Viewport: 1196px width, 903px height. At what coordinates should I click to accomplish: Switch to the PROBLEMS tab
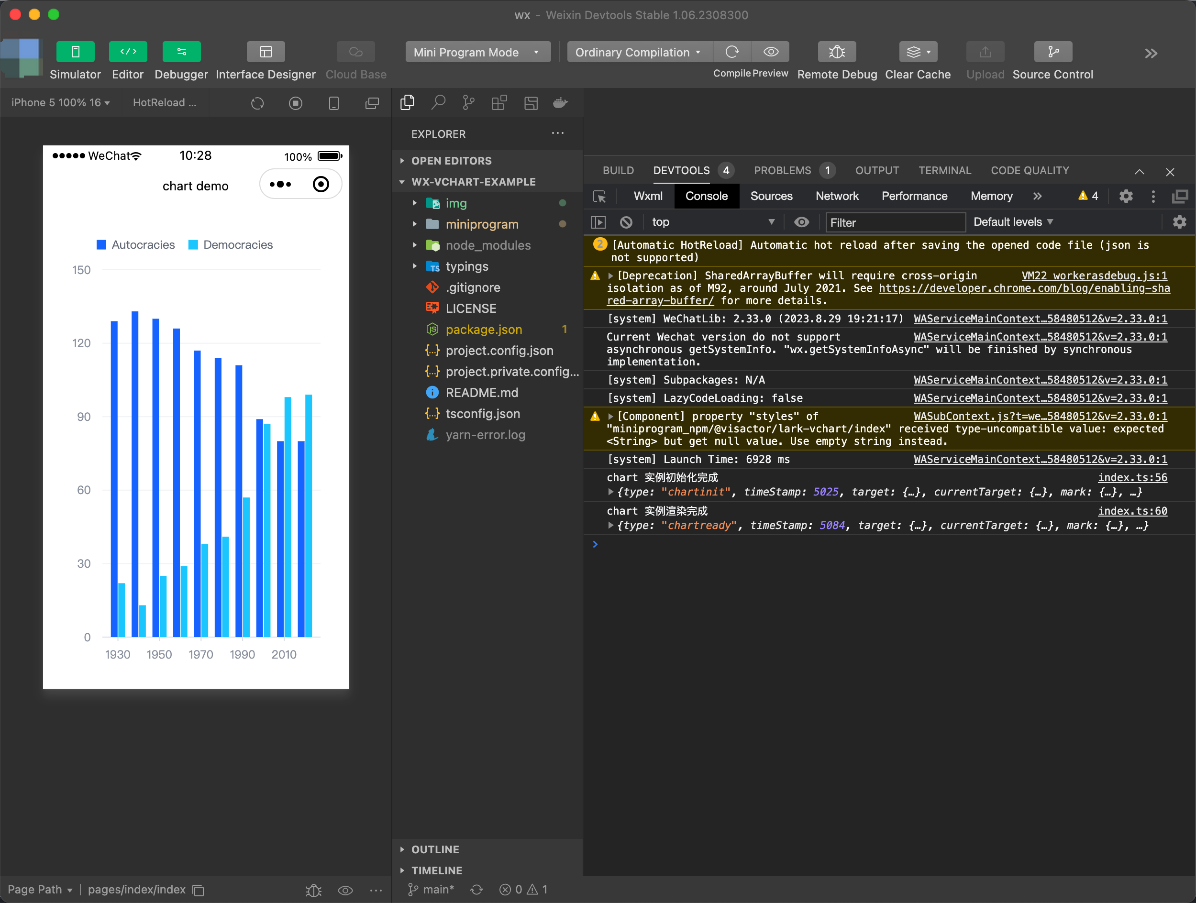click(x=794, y=170)
